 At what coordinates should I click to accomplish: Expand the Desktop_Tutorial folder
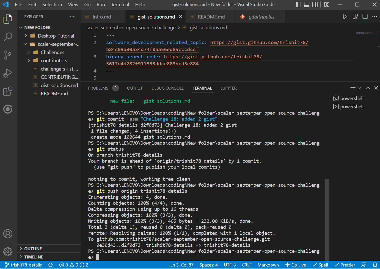[x=56, y=36]
